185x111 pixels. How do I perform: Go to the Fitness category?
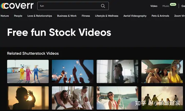(86, 16)
